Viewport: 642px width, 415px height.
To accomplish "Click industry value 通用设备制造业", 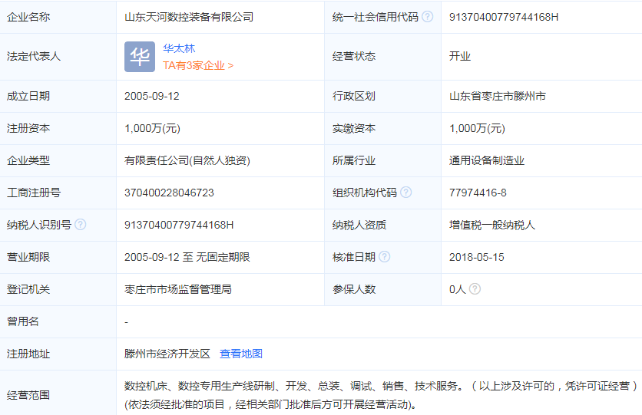I will tap(487, 160).
